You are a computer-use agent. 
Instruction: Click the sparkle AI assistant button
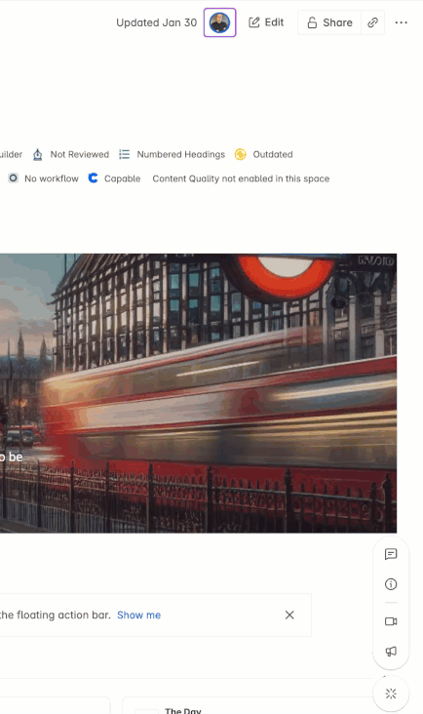click(x=391, y=694)
